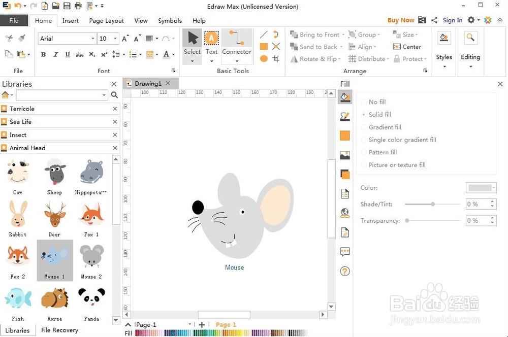The height and width of the screenshot is (337, 508).
Task: Switch to the Page Layout ribbon tab
Action: 106,21
